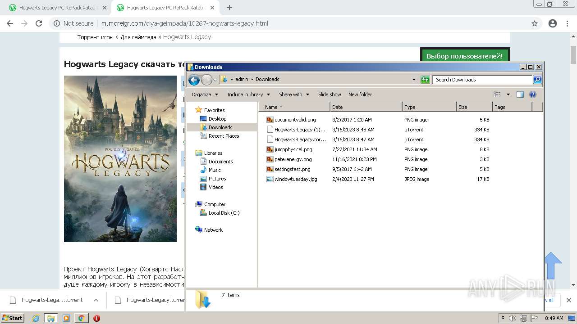Sort files by Type column header
The width and height of the screenshot is (577, 324).
429,107
